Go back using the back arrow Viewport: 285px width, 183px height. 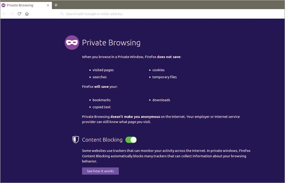click(x=4, y=14)
